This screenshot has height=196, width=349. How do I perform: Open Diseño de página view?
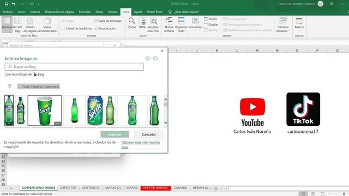[x=30, y=24]
